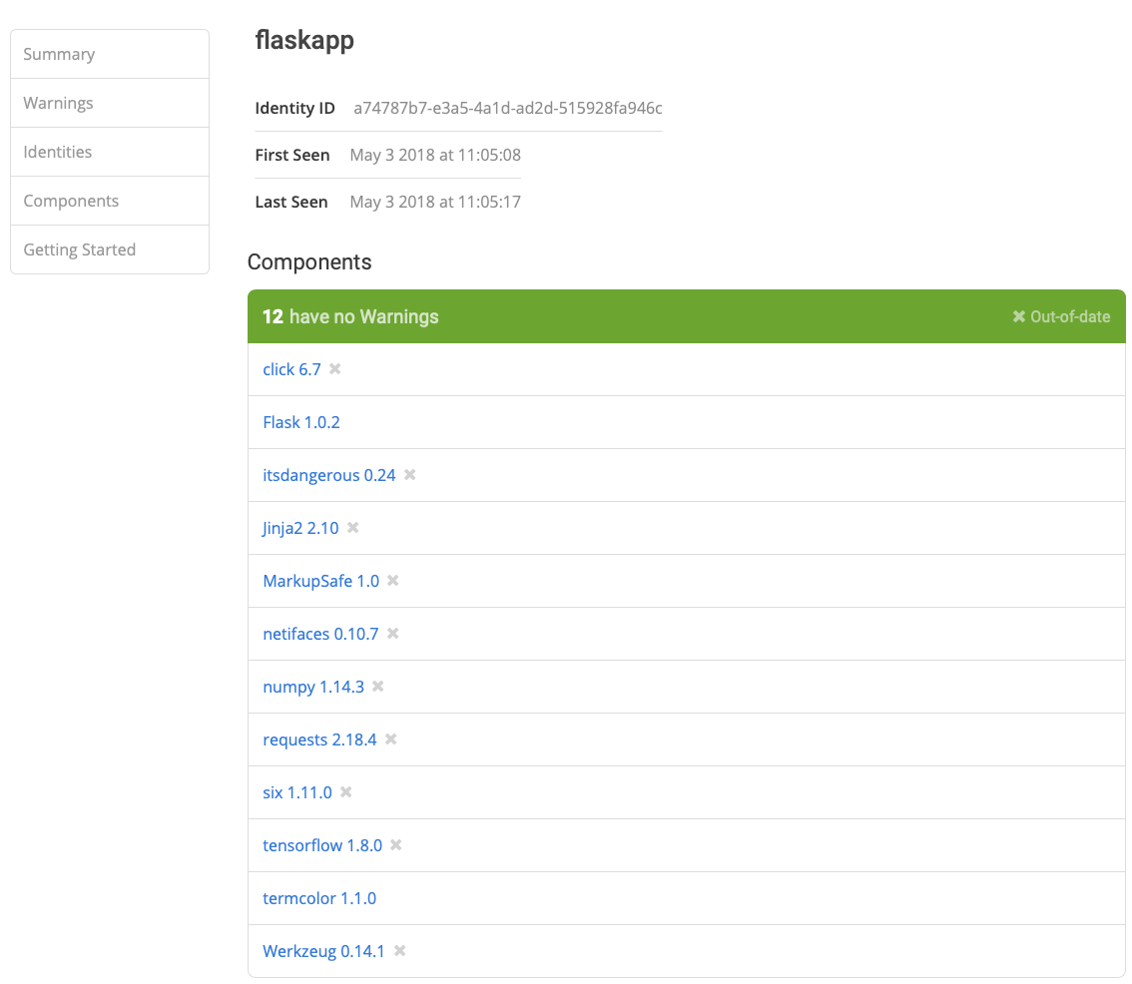Viewport: 1132px width, 984px height.
Task: Open Components sidebar section
Action: click(x=110, y=201)
